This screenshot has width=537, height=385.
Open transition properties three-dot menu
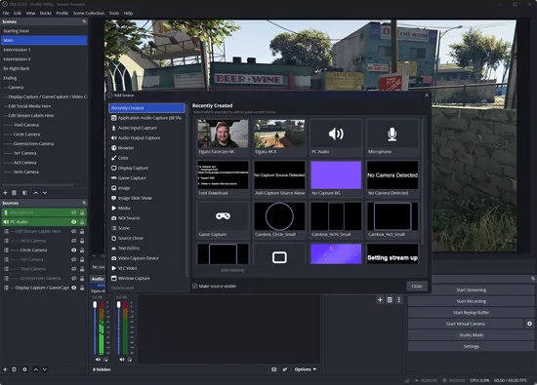(x=399, y=300)
